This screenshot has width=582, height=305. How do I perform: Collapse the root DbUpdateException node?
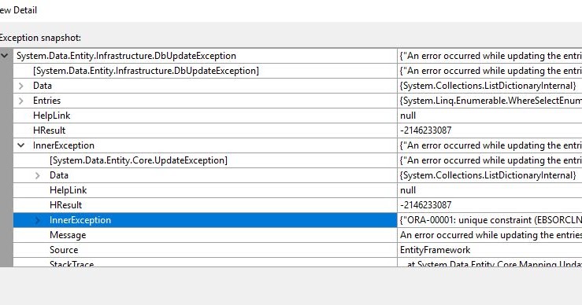[5, 56]
